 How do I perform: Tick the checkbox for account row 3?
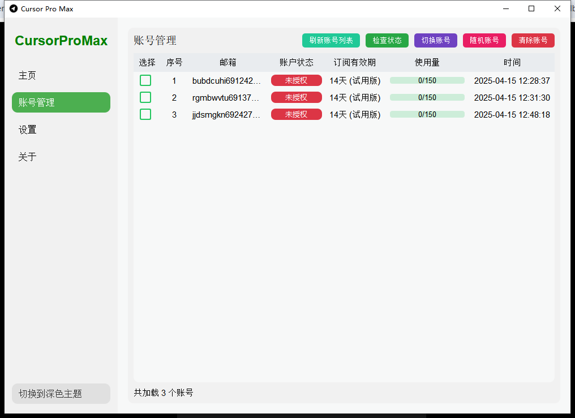tap(145, 114)
